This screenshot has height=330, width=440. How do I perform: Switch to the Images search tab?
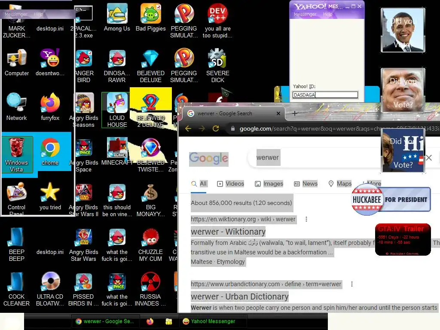pyautogui.click(x=269, y=184)
